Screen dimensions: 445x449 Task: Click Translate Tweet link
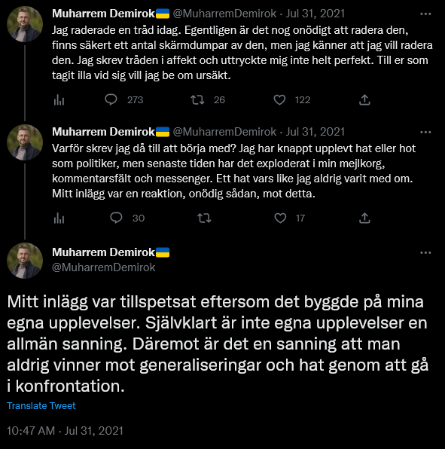point(41,406)
